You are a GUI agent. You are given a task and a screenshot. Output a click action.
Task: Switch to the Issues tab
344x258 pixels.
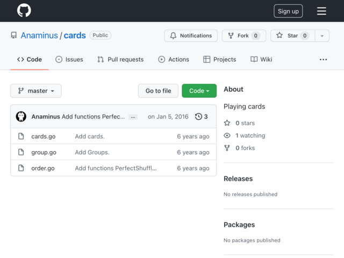69,60
